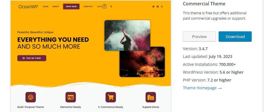This screenshot has height=112, width=264.
Task: Click the SHOP NOW button
Action: tap(71, 6)
